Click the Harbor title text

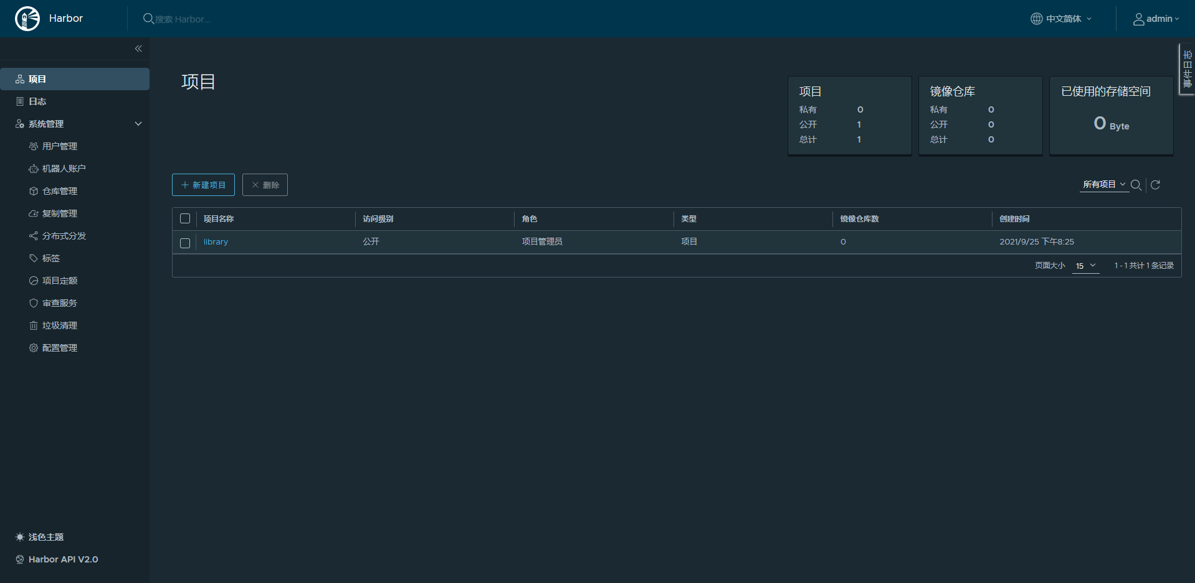pos(66,19)
